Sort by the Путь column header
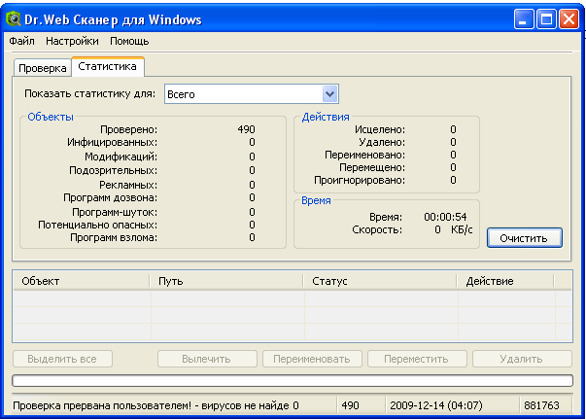The image size is (586, 419). 226,281
